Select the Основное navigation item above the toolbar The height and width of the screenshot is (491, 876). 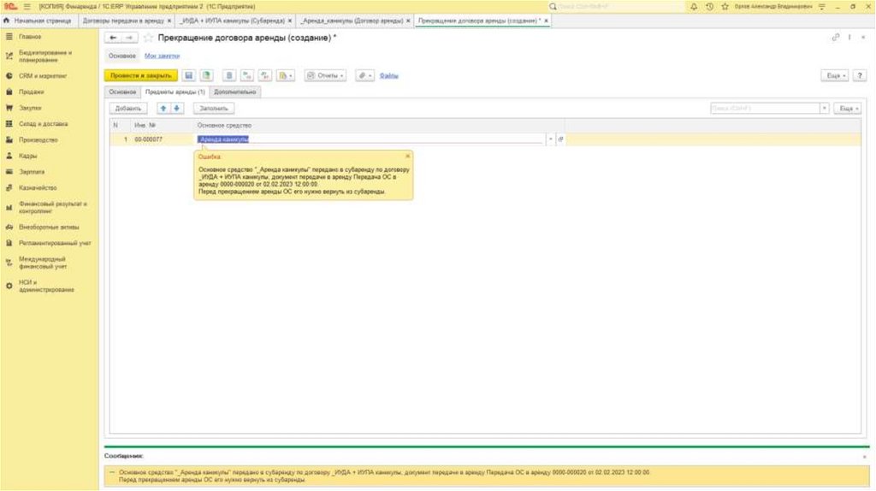pyautogui.click(x=122, y=56)
